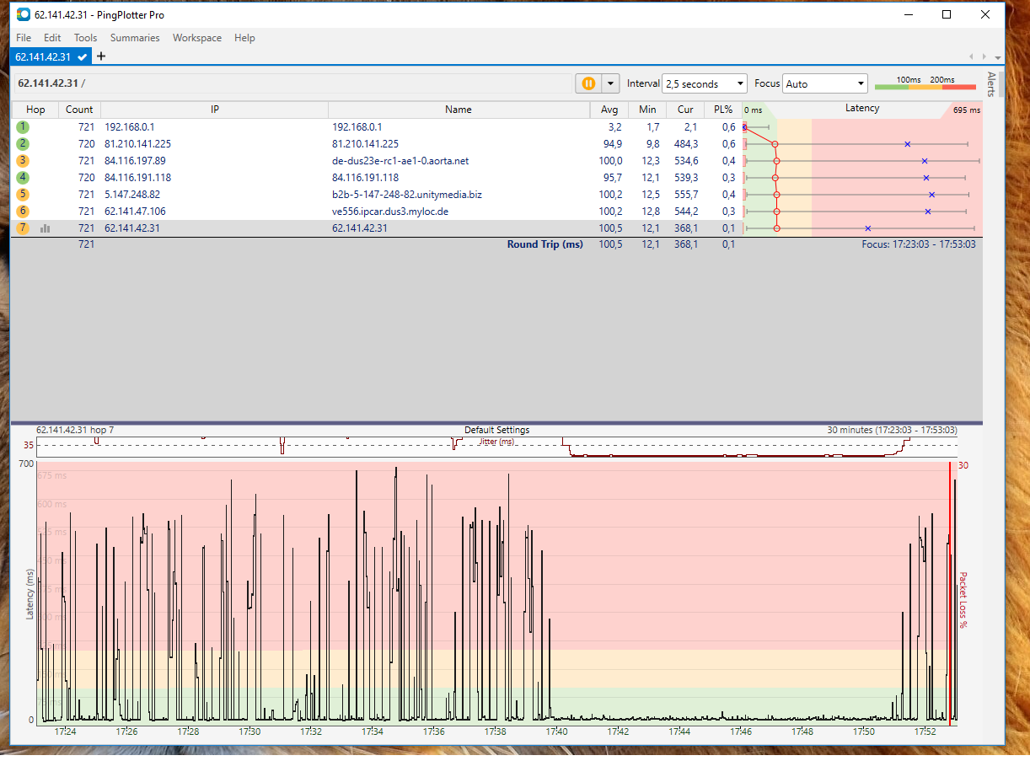Click the 17:40 time axis label
The width and height of the screenshot is (1030, 777).
[x=557, y=731]
